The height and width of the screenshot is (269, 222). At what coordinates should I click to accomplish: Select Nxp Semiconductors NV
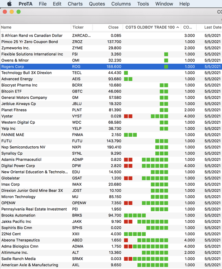click(111, 147)
